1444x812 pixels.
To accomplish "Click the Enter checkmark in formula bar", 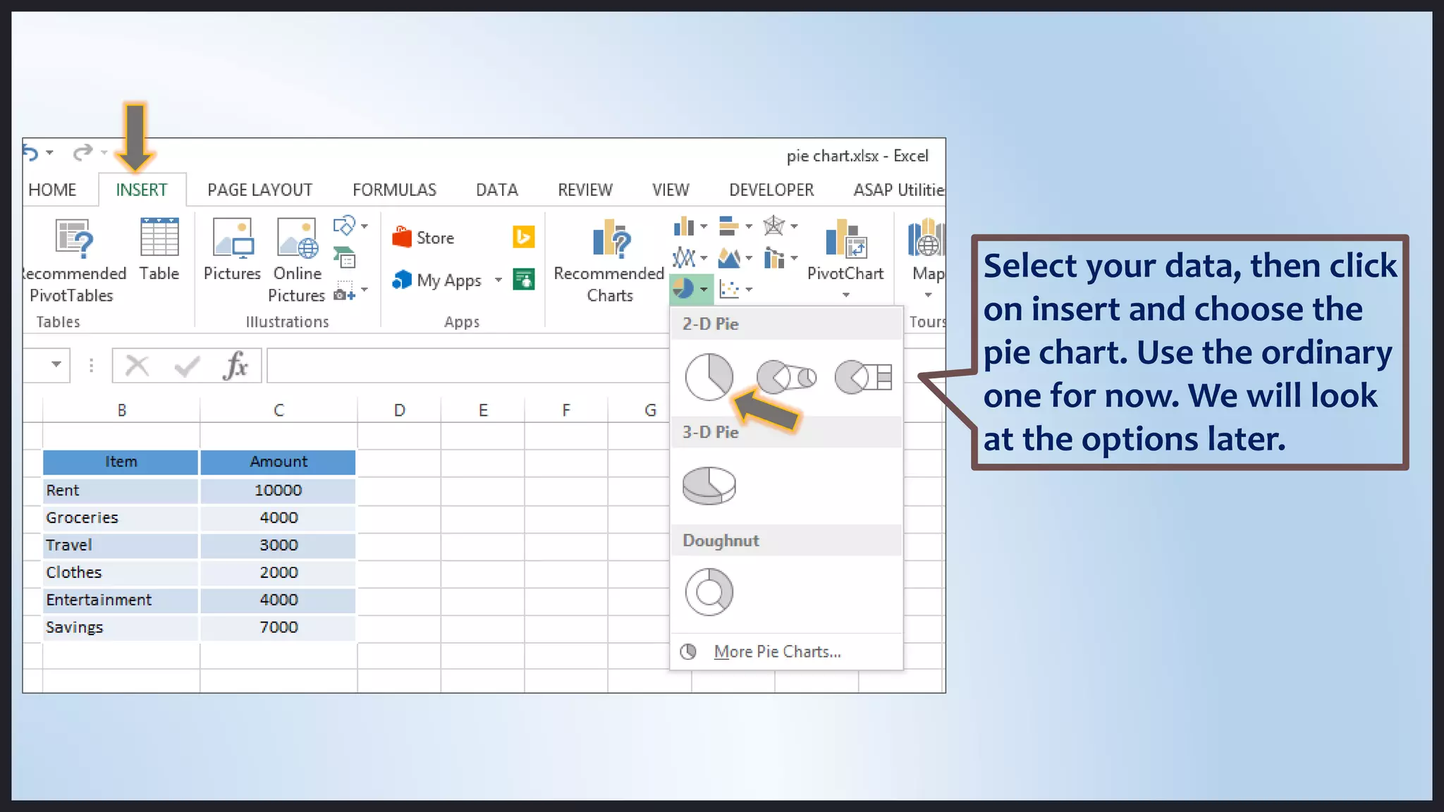I will [x=187, y=366].
